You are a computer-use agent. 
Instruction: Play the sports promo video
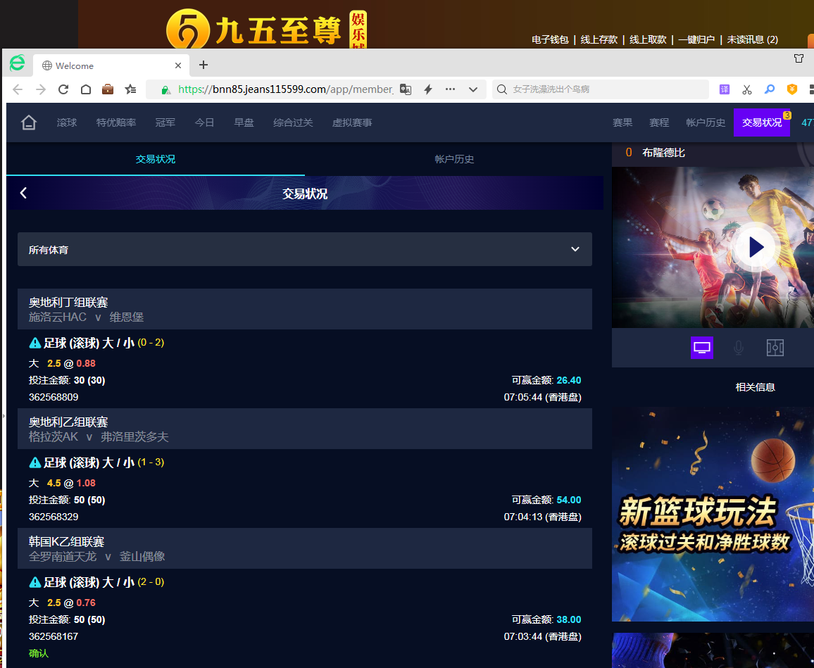click(753, 247)
